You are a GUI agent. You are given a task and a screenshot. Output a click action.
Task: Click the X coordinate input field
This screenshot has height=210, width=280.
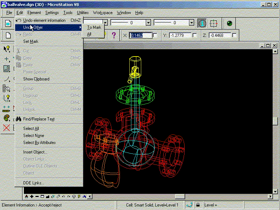pos(141,35)
